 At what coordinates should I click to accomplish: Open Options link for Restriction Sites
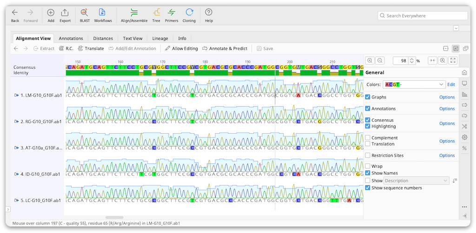tap(447, 155)
